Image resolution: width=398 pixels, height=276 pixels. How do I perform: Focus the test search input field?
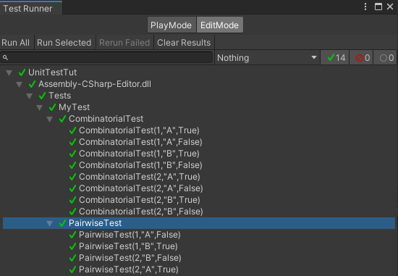[106, 57]
